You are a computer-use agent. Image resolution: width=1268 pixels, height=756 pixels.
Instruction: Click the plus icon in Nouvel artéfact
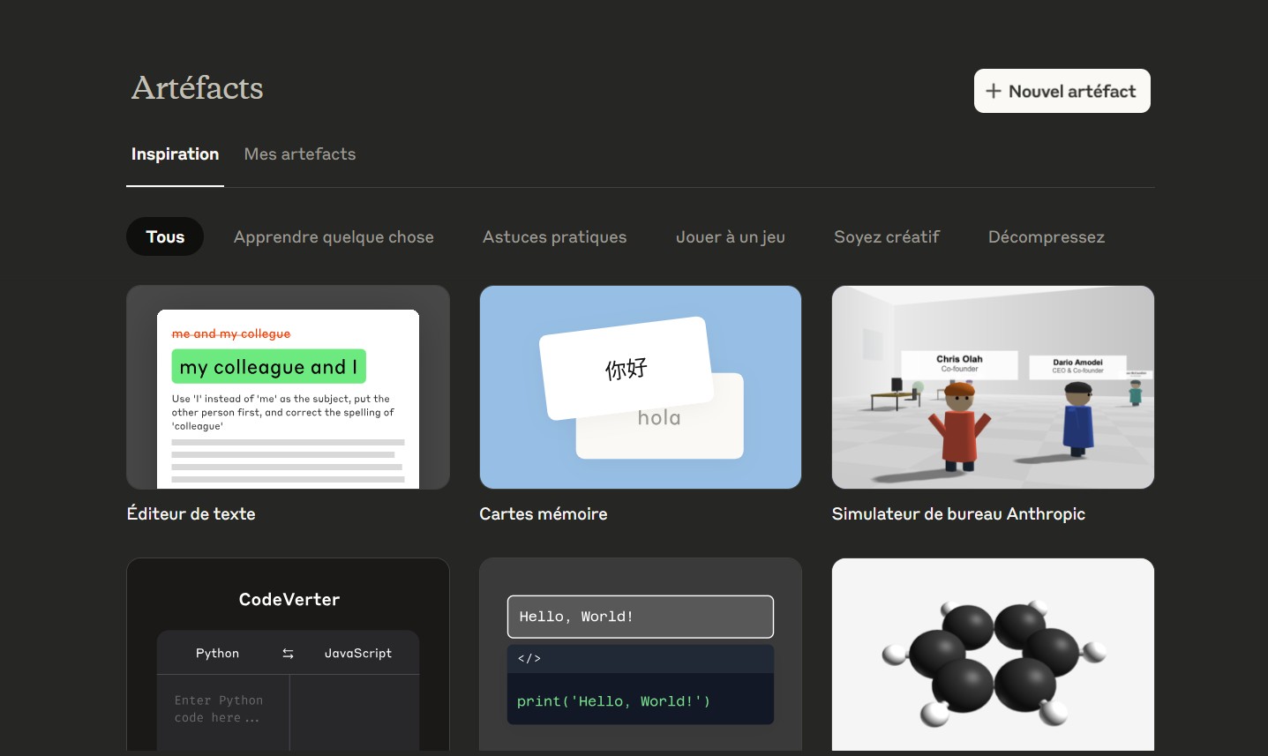pyautogui.click(x=994, y=91)
